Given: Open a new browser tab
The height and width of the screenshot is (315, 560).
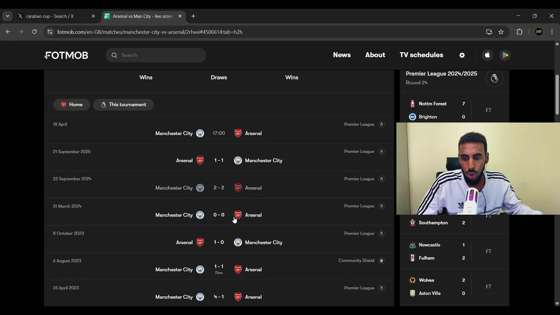Looking at the screenshot, I should (x=193, y=16).
